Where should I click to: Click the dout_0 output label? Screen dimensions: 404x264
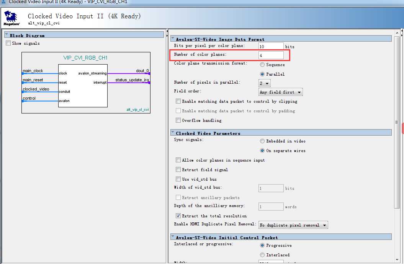pos(142,71)
